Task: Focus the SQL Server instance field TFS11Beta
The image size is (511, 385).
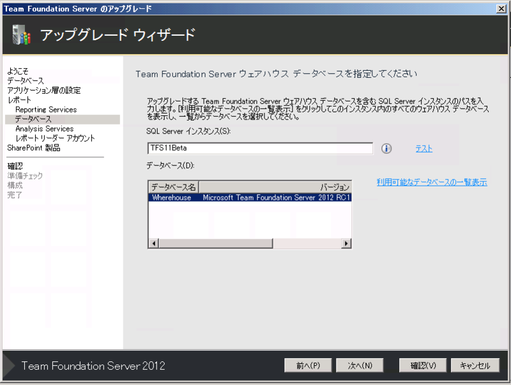Action: (260, 148)
